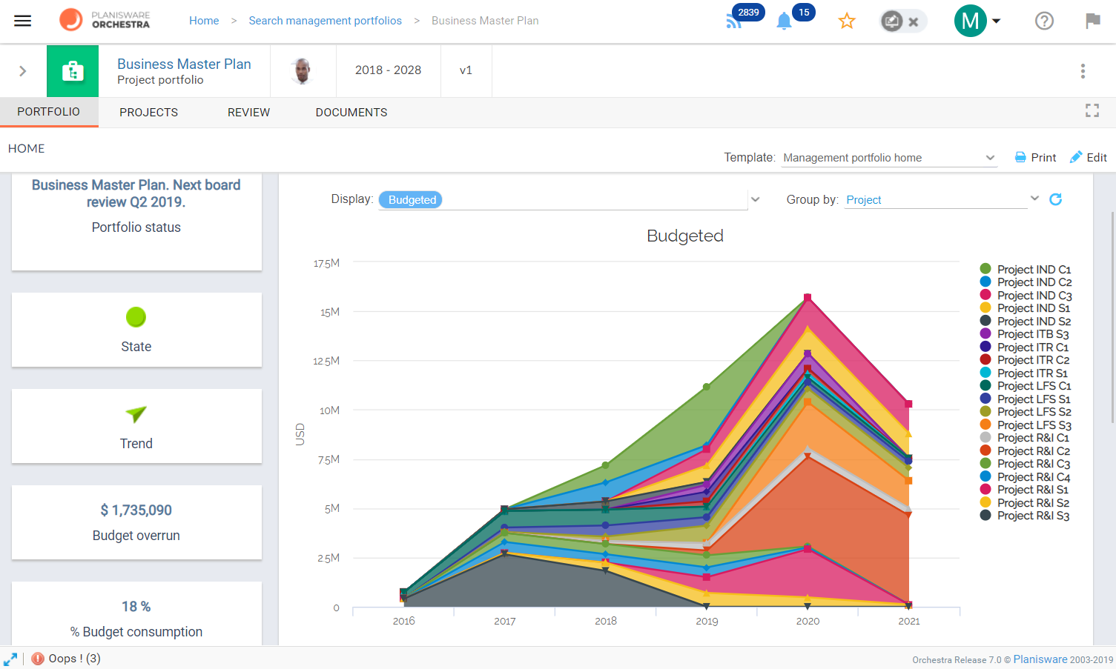Toggle Project LFS S3 legend series
This screenshot has height=669, width=1116.
pyautogui.click(x=1026, y=425)
